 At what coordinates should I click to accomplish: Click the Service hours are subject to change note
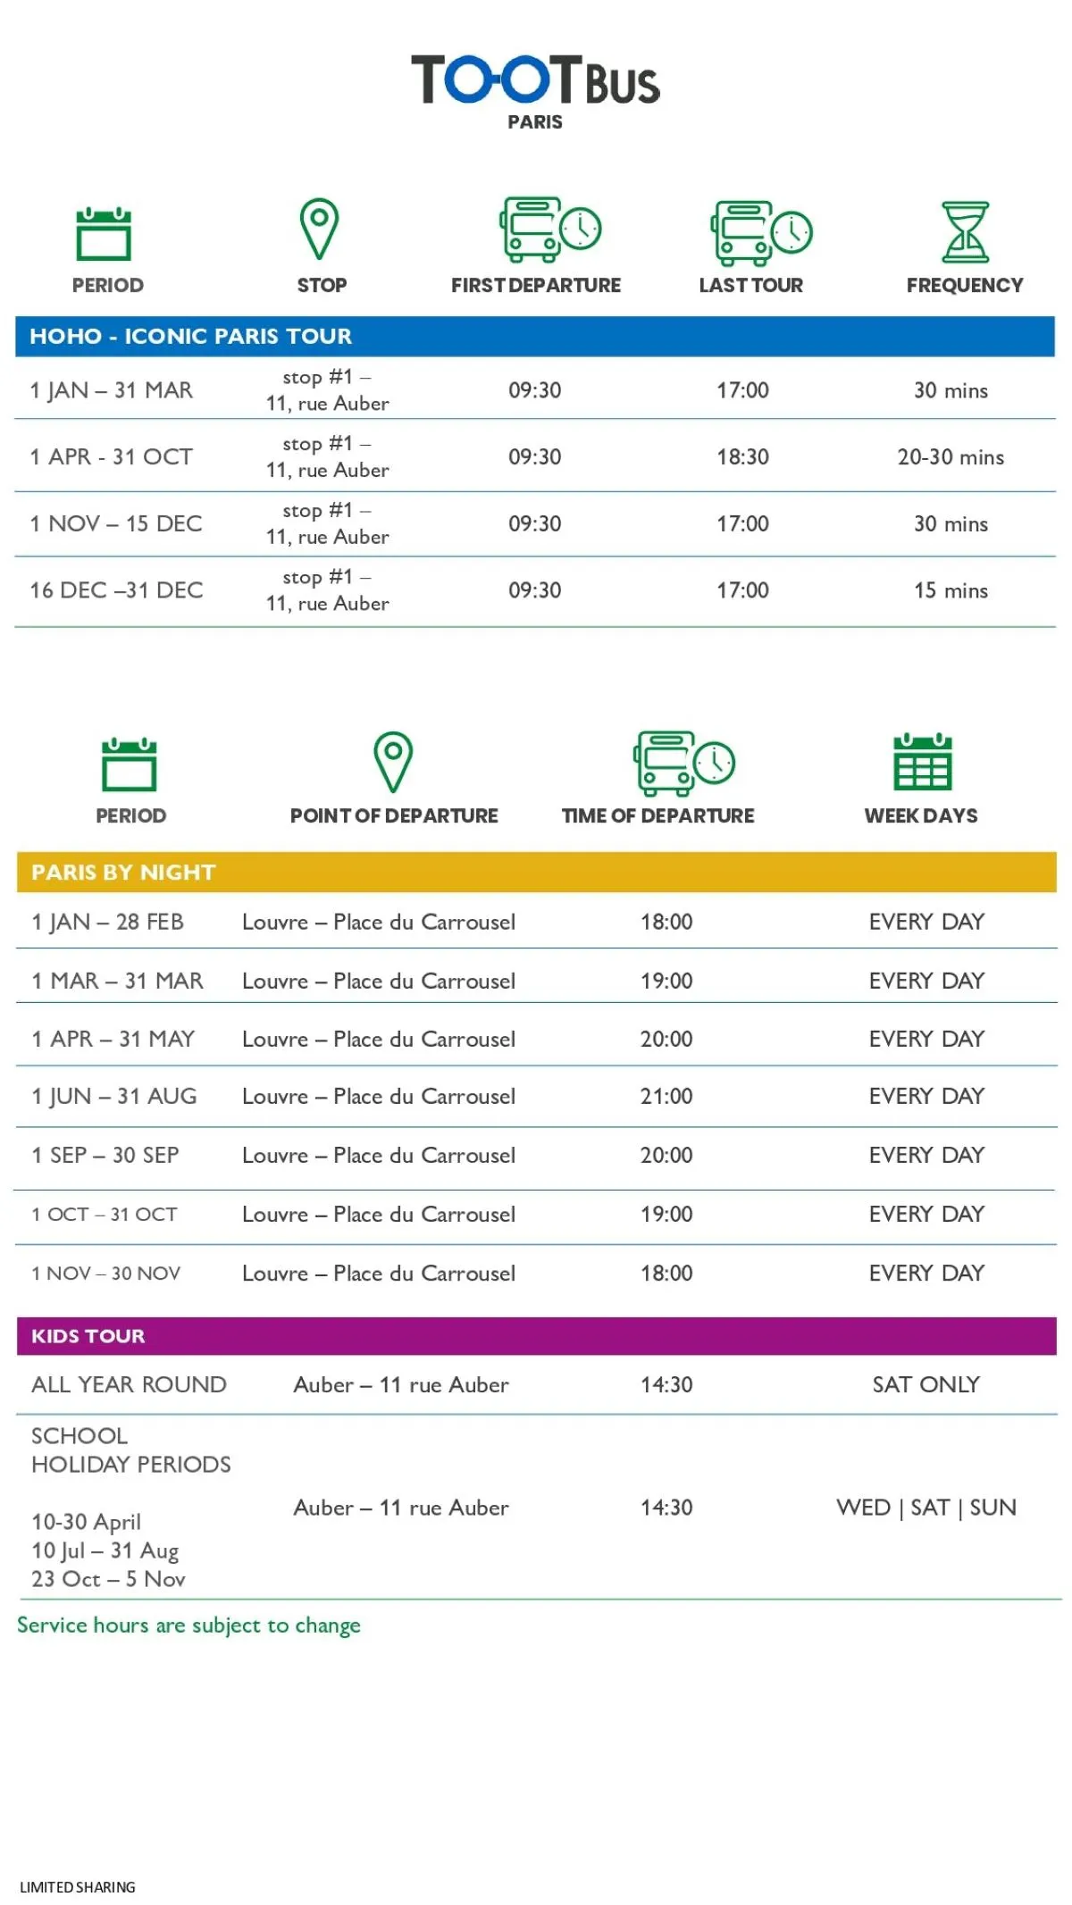[x=188, y=1625]
